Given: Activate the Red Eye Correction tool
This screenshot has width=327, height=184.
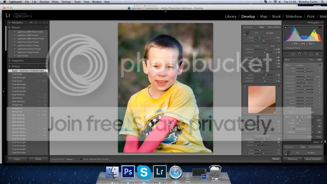Looking at the screenshot, I should point(299,54).
